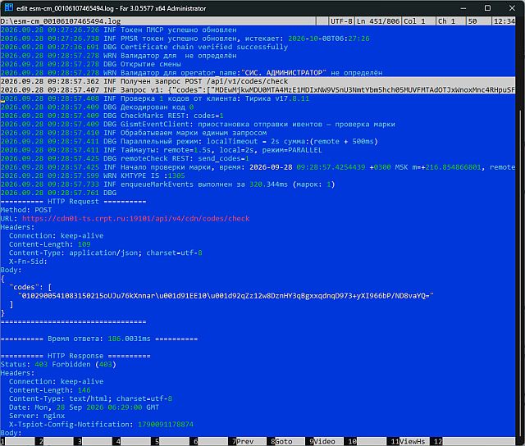525x446 pixels.
Task: Click the 'HTTP Response' separator heading
Action: [75, 356]
